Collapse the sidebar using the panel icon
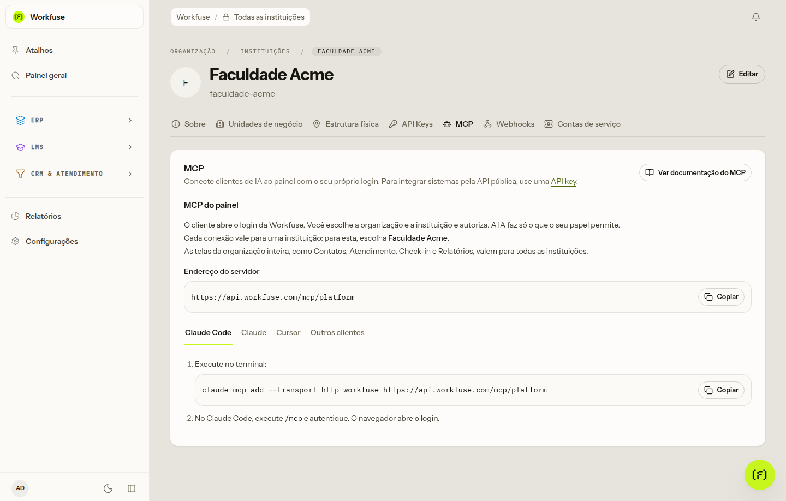The width and height of the screenshot is (786, 501). [x=132, y=488]
